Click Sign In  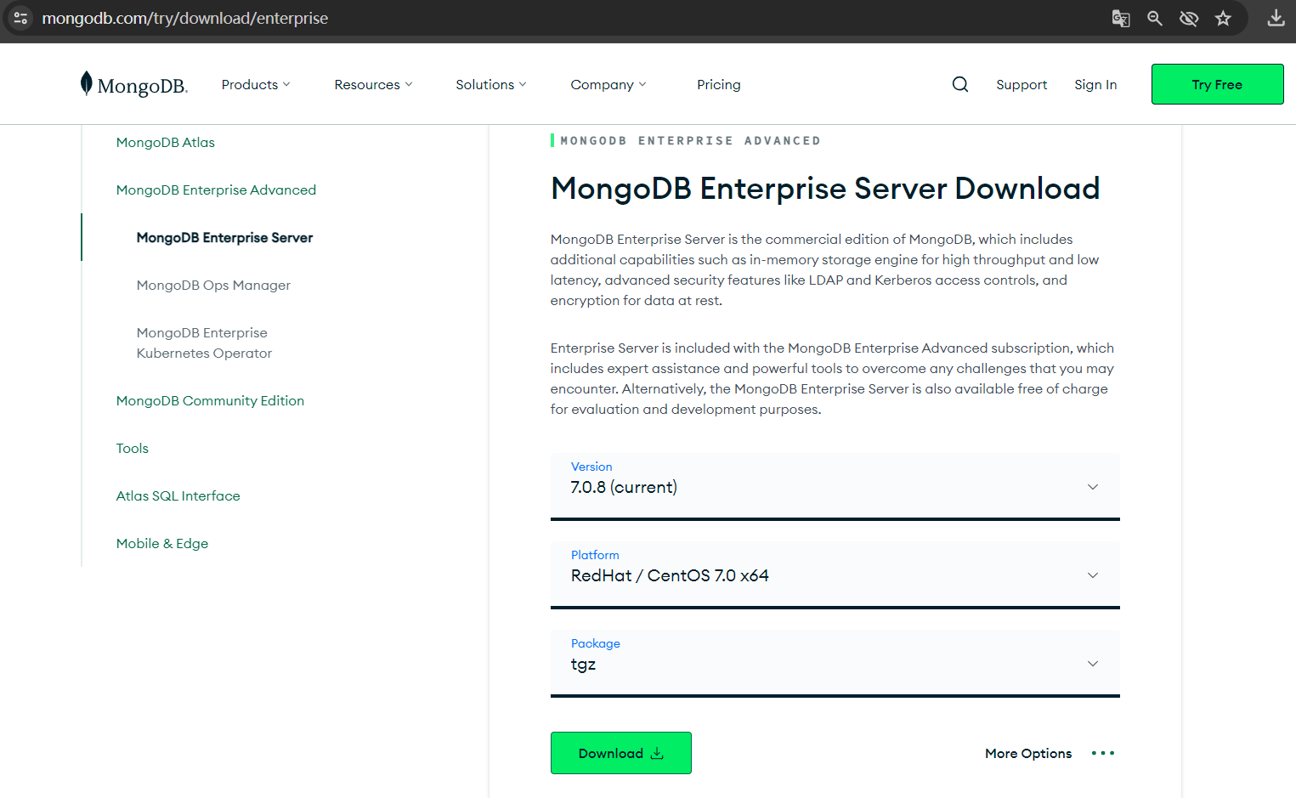tap(1095, 84)
